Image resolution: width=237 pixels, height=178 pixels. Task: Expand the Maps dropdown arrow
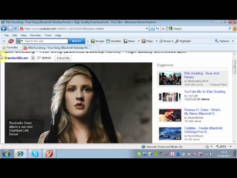[x=156, y=41]
